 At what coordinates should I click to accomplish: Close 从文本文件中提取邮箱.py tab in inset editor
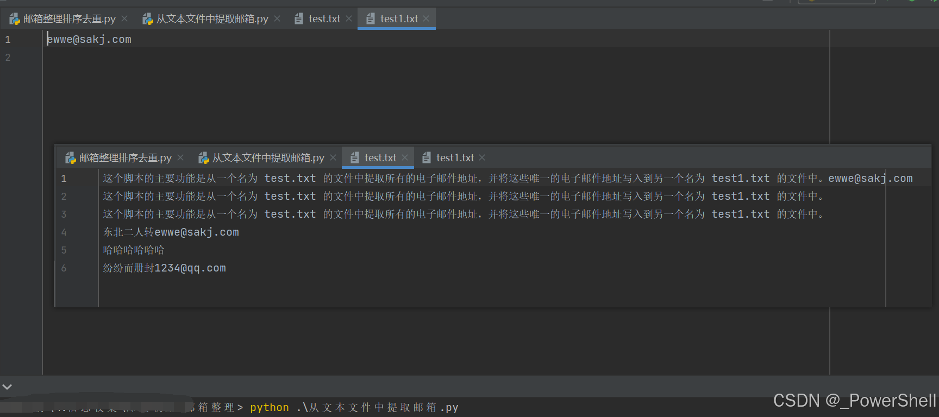[x=333, y=157]
